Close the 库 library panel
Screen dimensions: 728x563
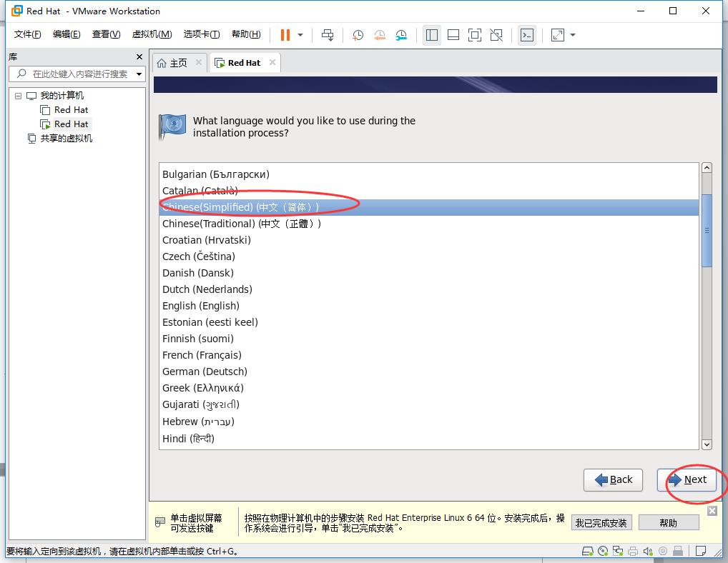pyautogui.click(x=139, y=56)
